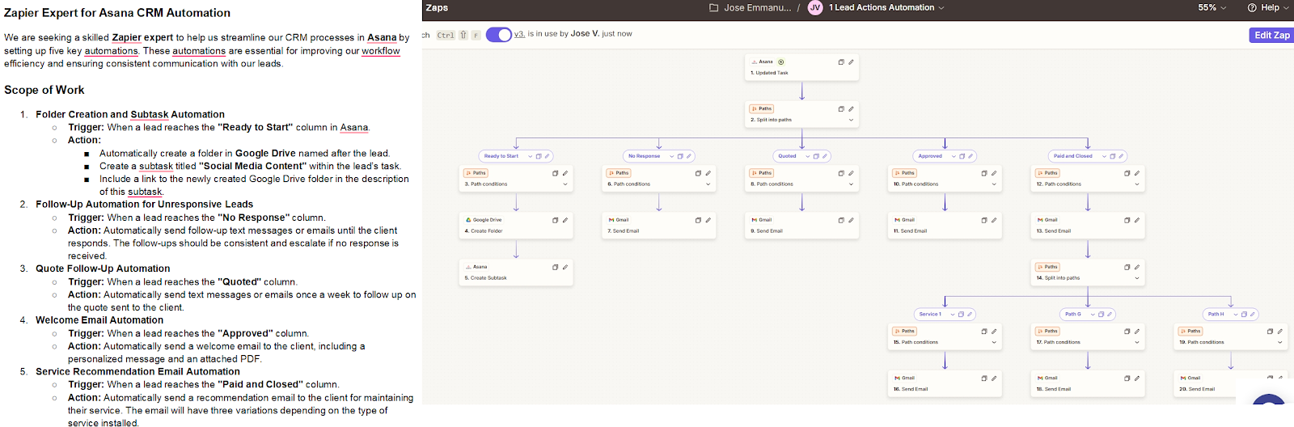Click the Google Drive icon on step 4

[x=468, y=220]
